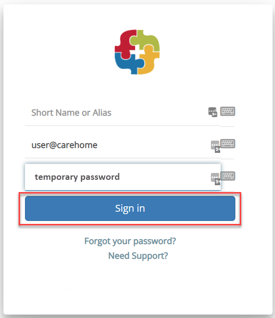This screenshot has width=275, height=318.
Task: Click password manager icon in temporary password row
Action: (x=215, y=179)
